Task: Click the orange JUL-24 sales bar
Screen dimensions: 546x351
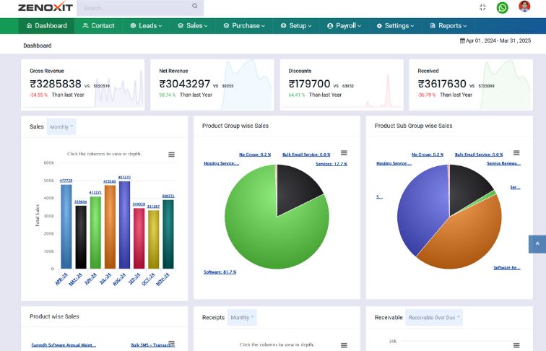Action: 110,227
